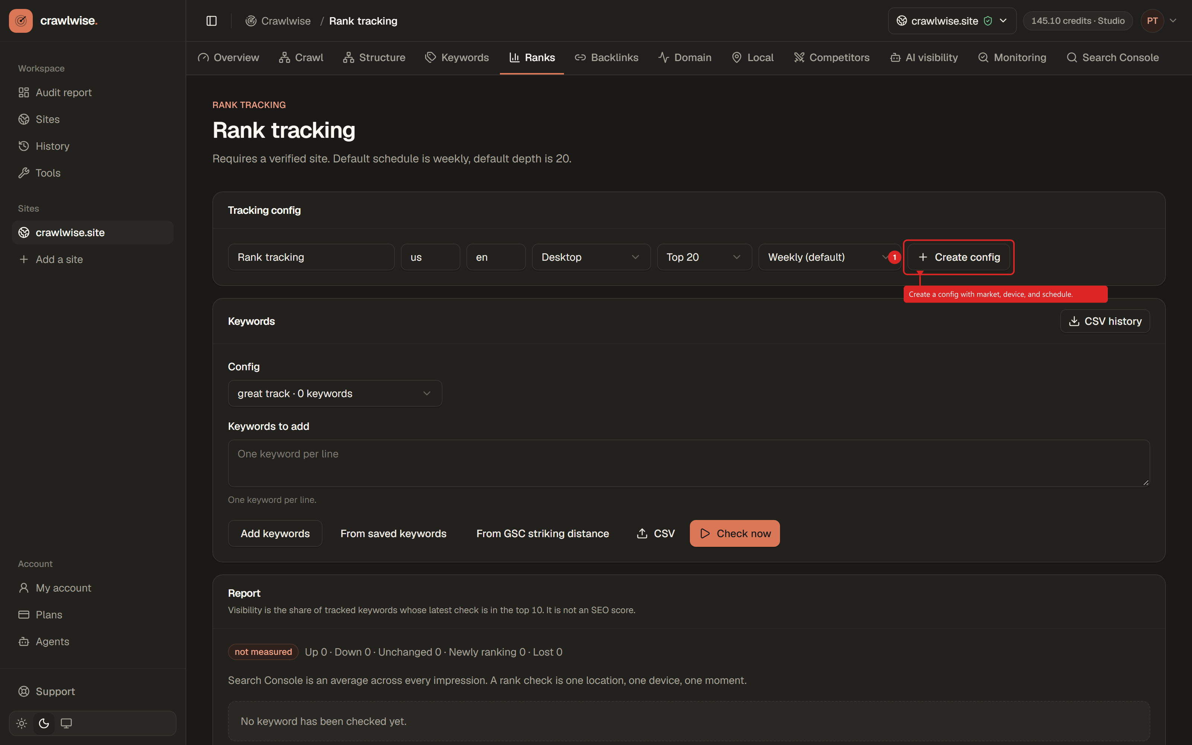Click the Agents robot icon
This screenshot has width=1192, height=745.
(23, 641)
